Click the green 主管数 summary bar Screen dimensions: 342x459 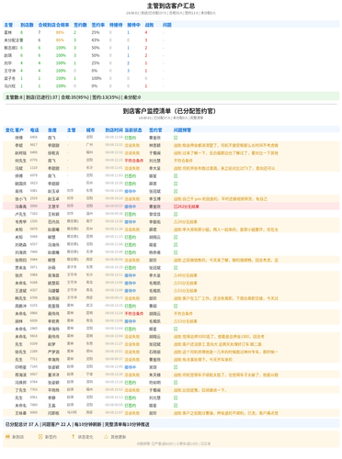(171, 97)
